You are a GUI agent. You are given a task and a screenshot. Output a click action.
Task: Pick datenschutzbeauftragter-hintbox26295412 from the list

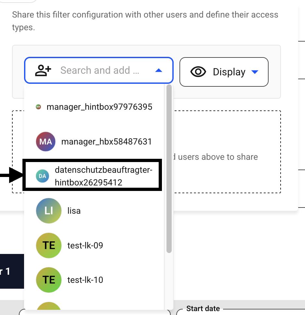92,175
